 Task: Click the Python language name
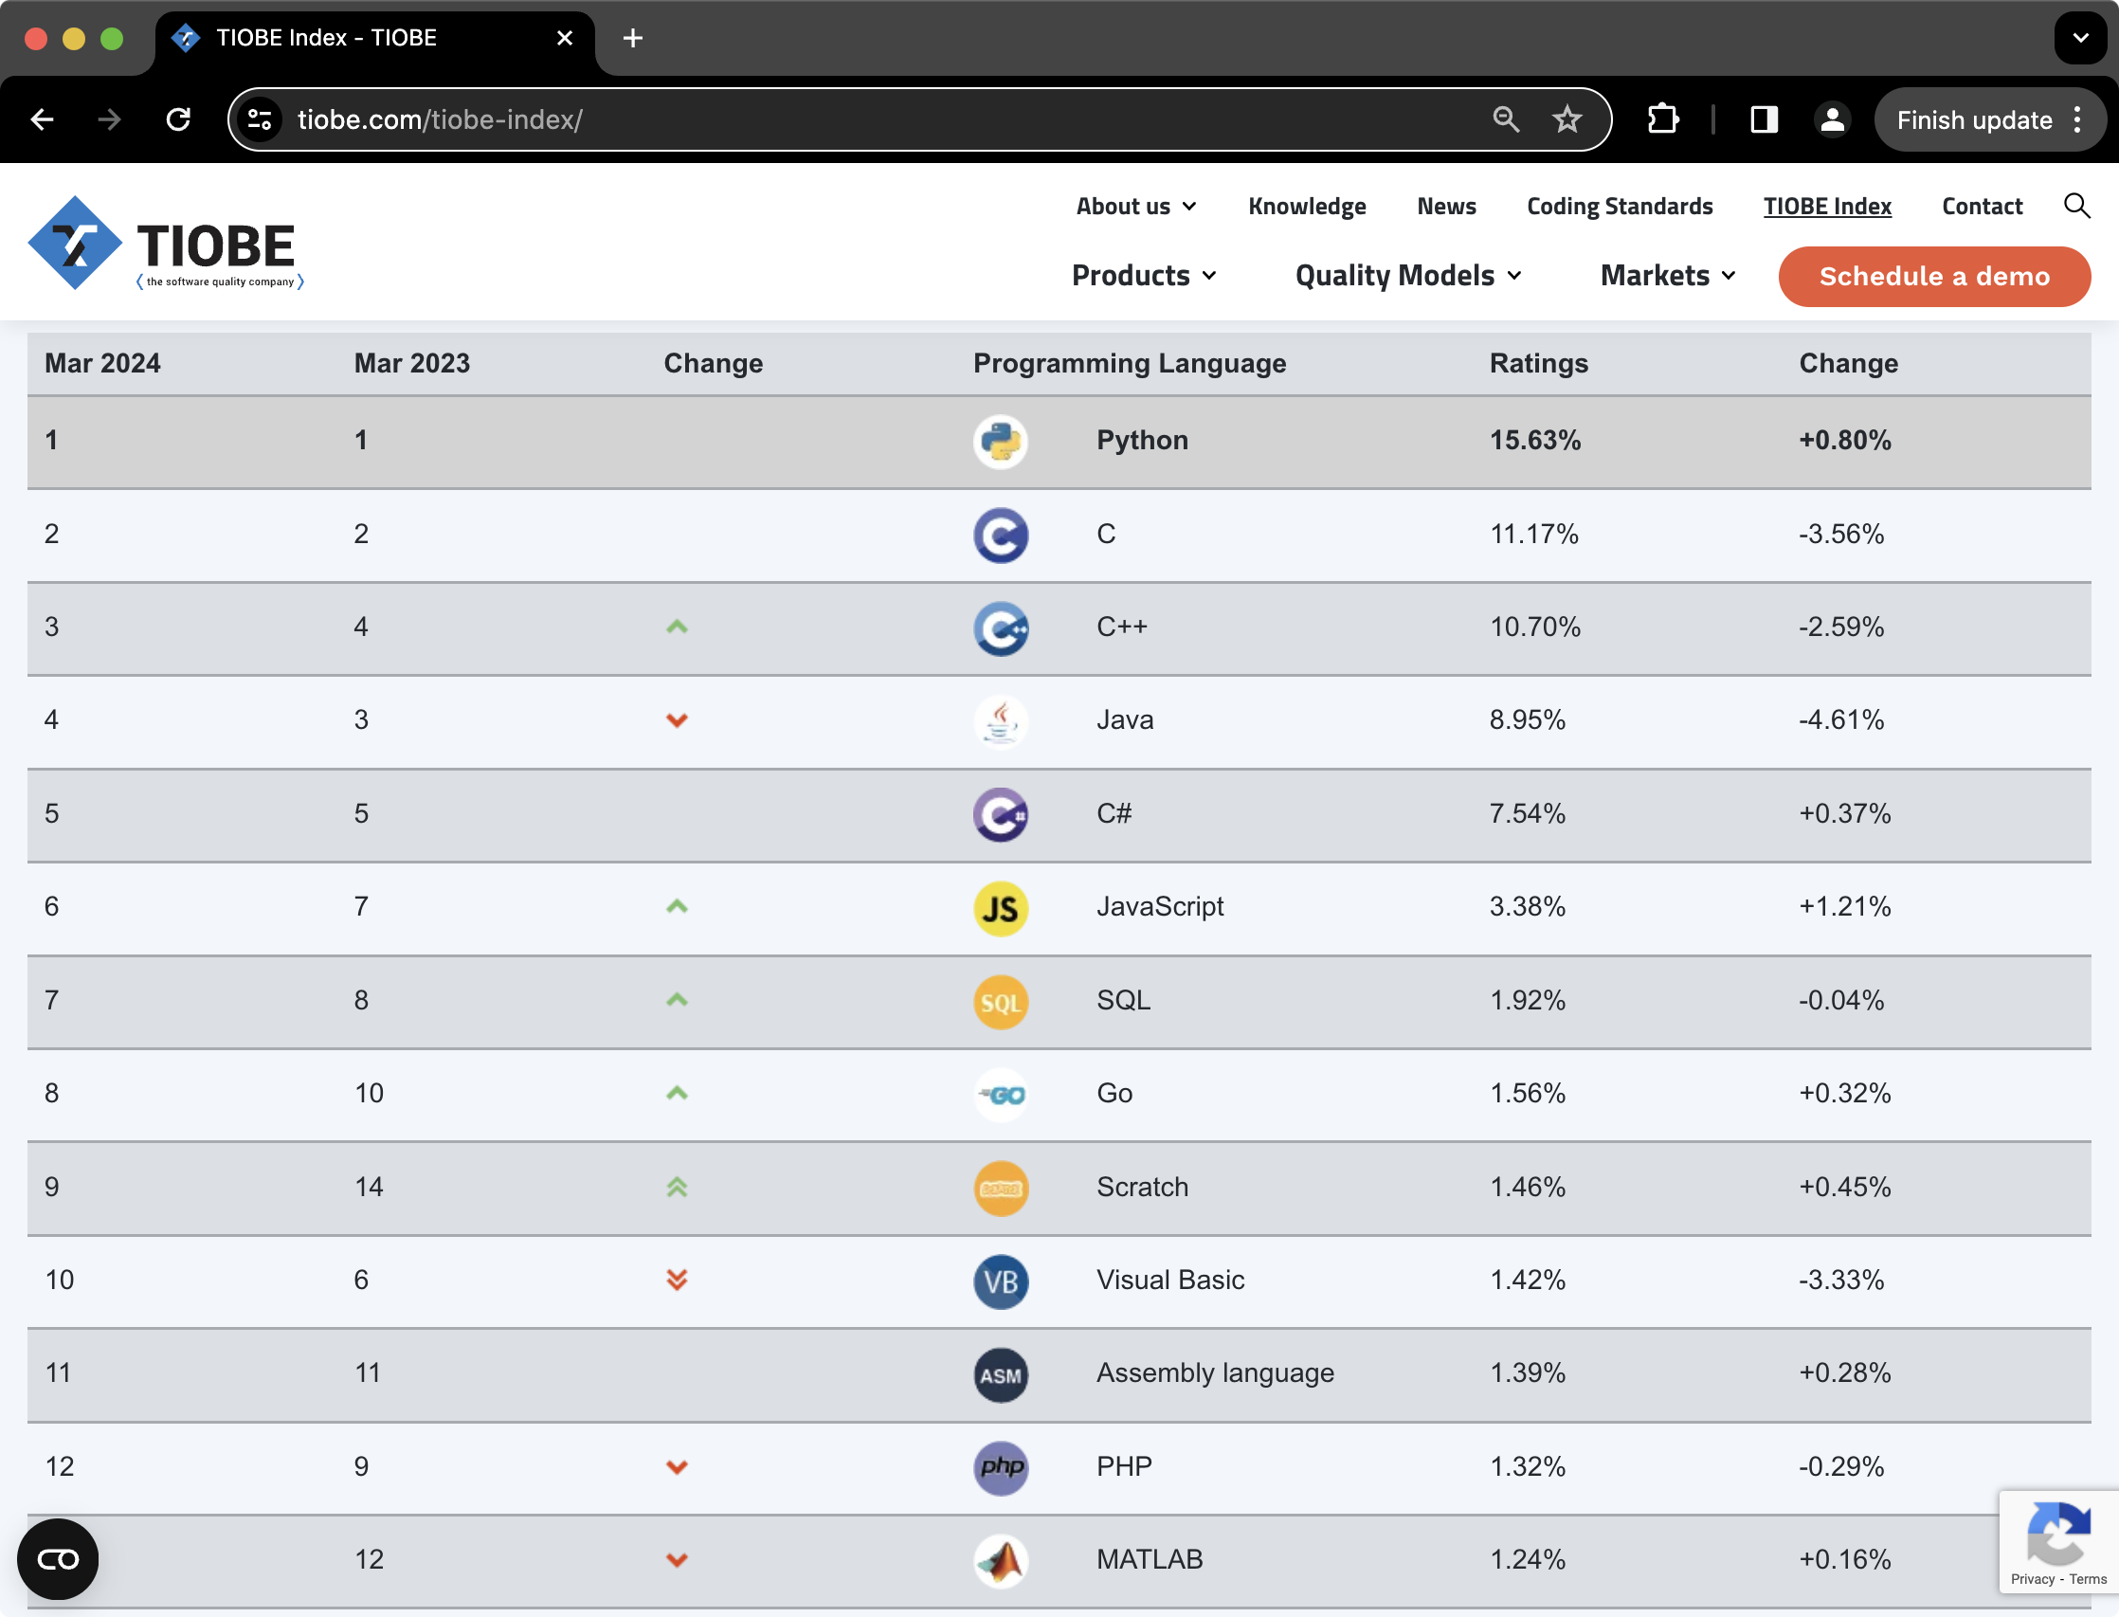[1142, 441]
